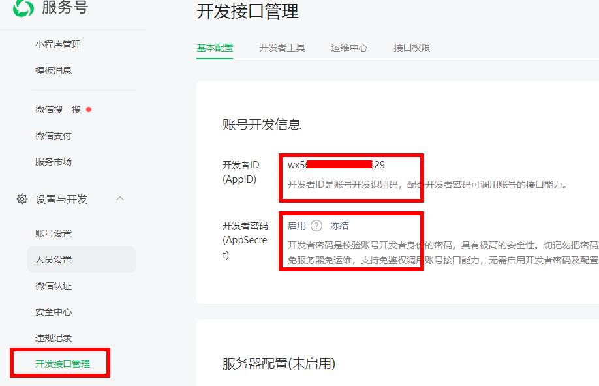Click the WeChat Service Account logo icon

point(24,9)
